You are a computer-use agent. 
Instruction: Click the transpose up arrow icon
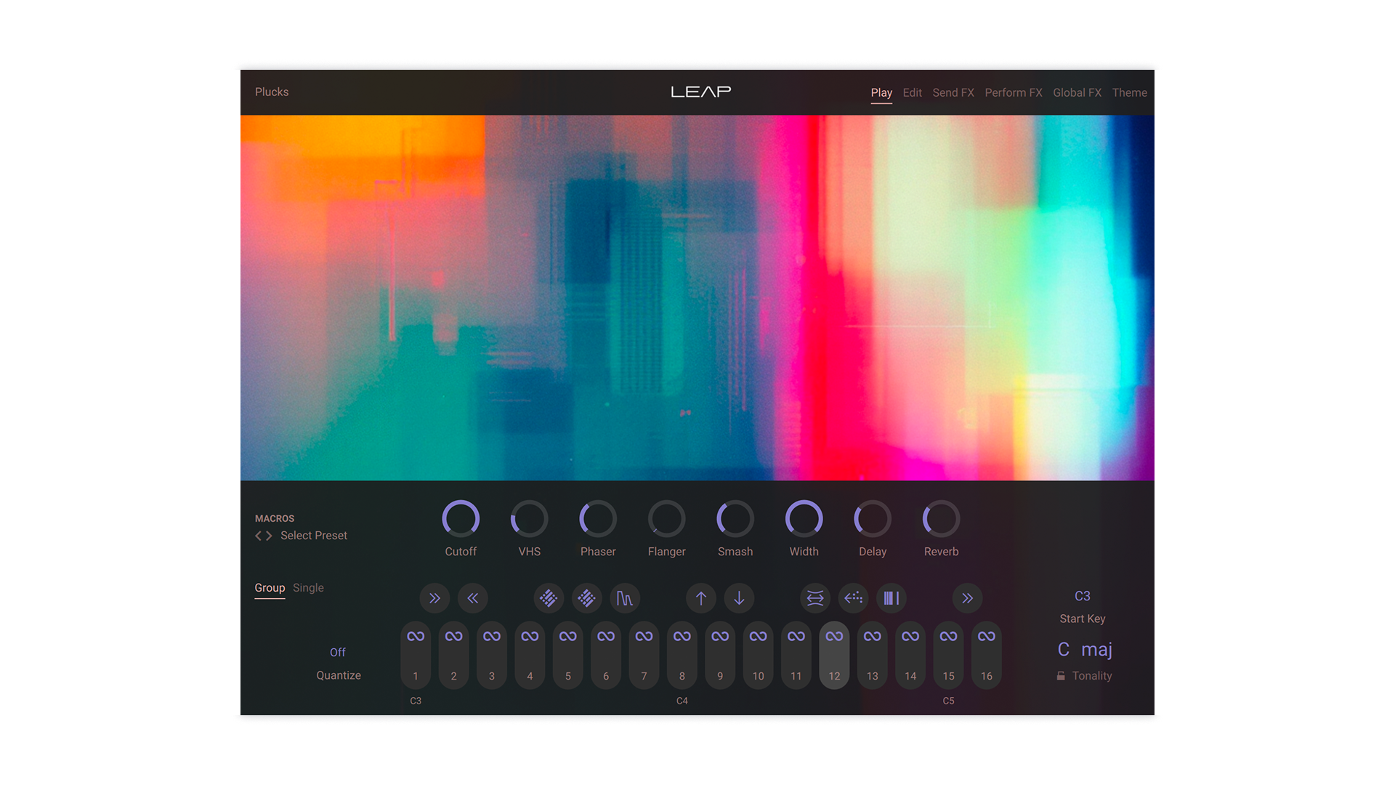coord(700,598)
